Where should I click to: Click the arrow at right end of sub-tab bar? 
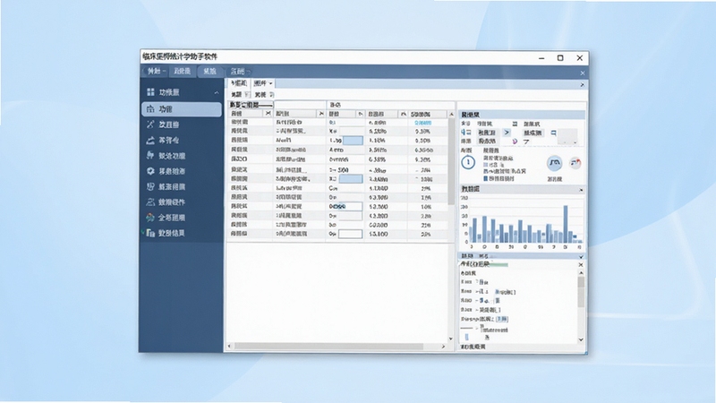583,84
